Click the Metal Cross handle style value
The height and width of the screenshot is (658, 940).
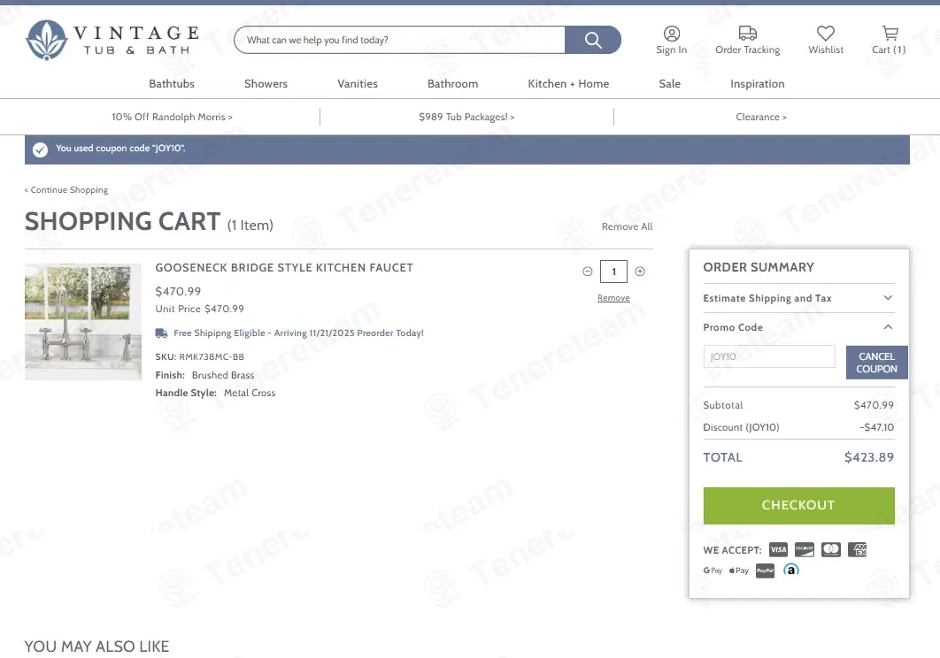[250, 394]
